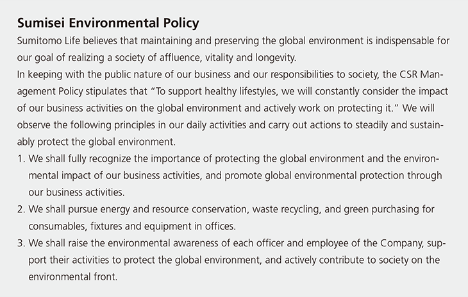Click 'ably protect the global environment' line
This screenshot has height=297, width=468.
96,142
